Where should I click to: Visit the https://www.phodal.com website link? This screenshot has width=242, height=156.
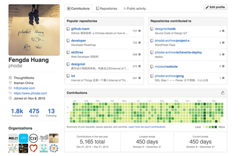click(30, 93)
